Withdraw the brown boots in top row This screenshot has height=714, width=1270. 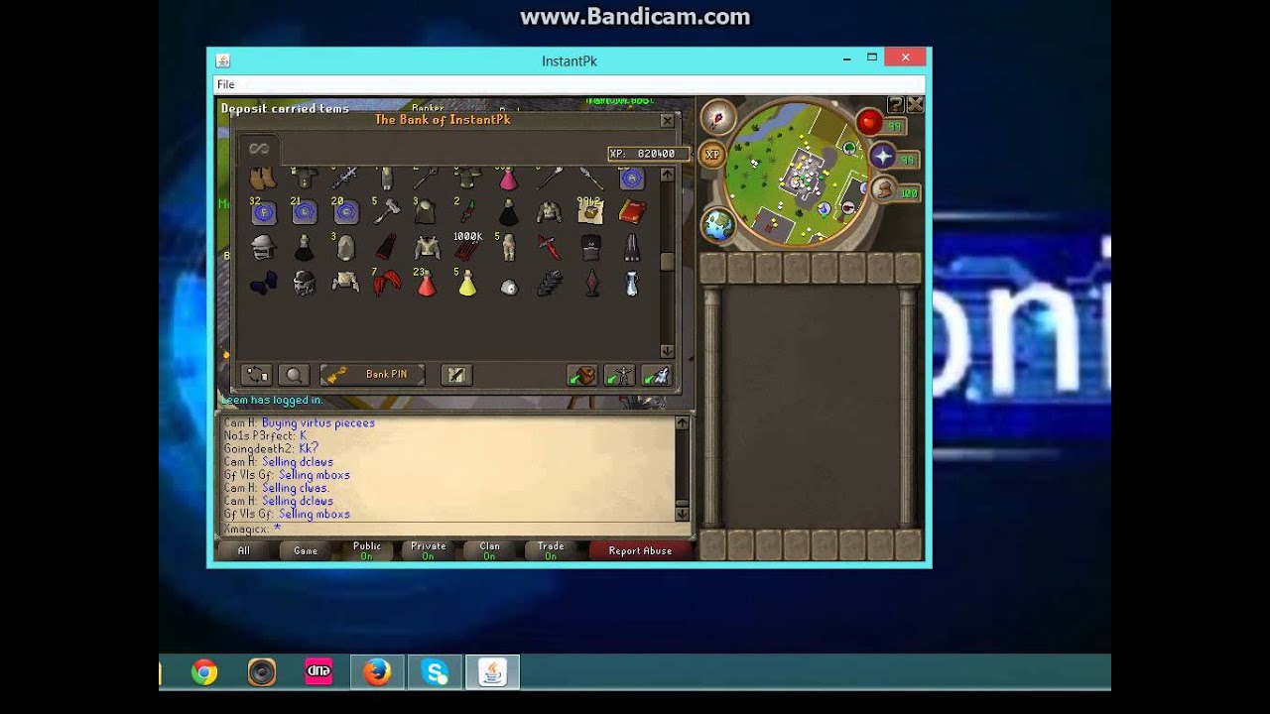(x=263, y=178)
